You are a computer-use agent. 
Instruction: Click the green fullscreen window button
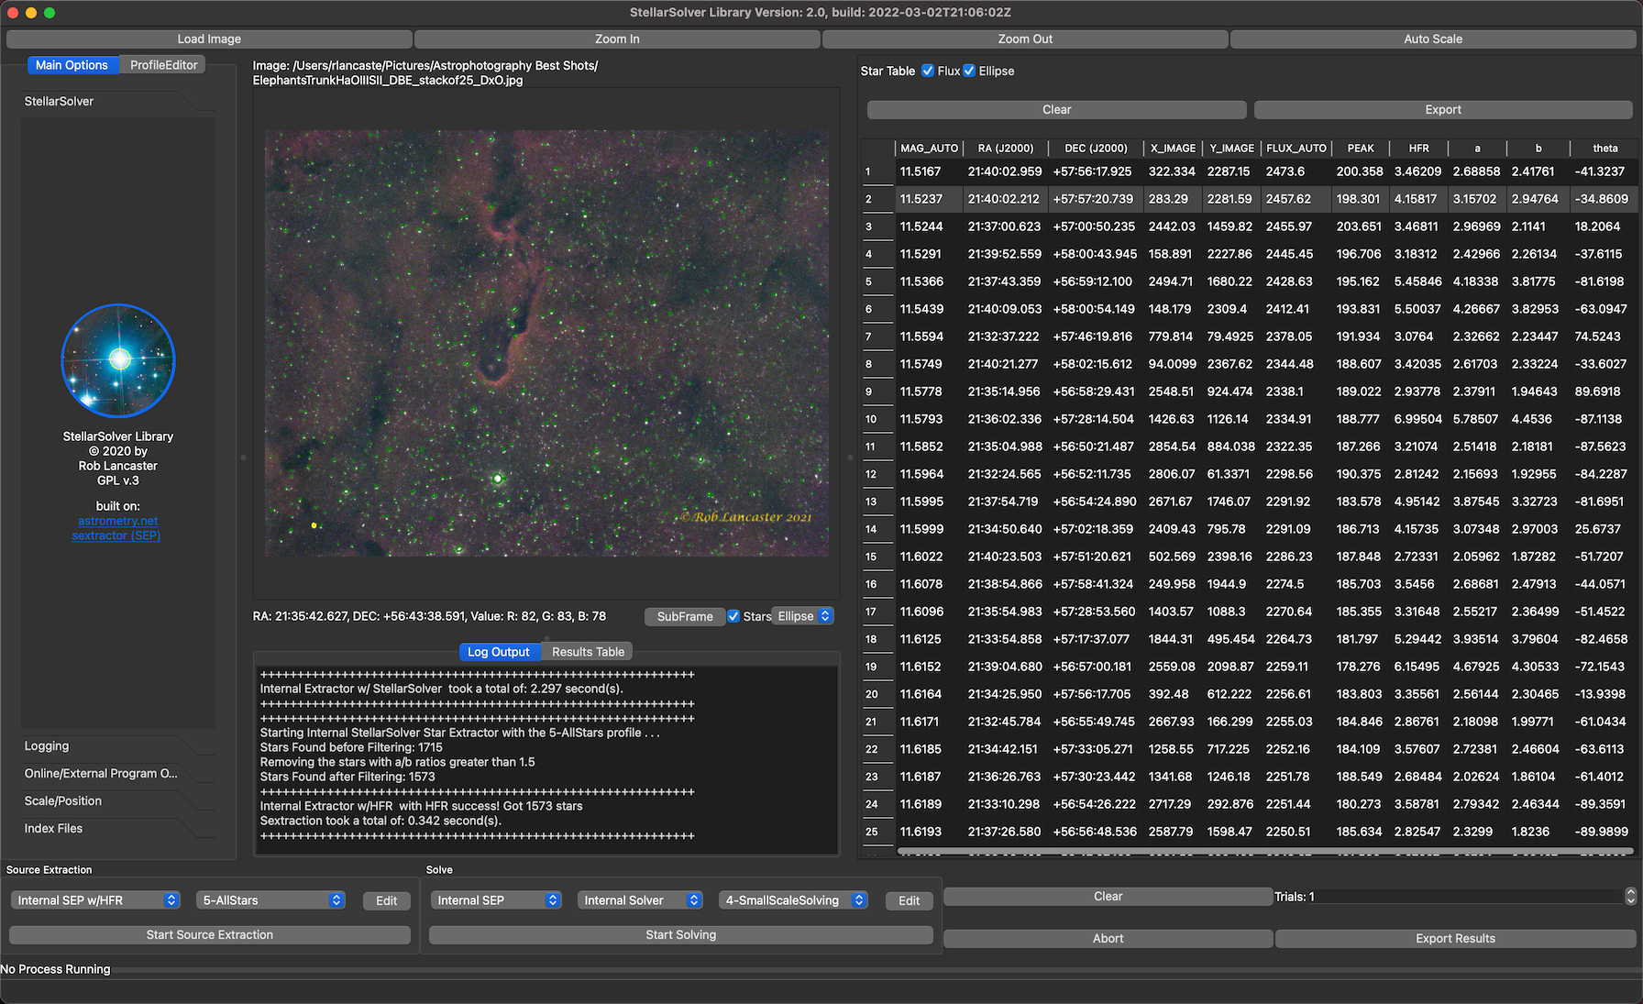tap(50, 13)
